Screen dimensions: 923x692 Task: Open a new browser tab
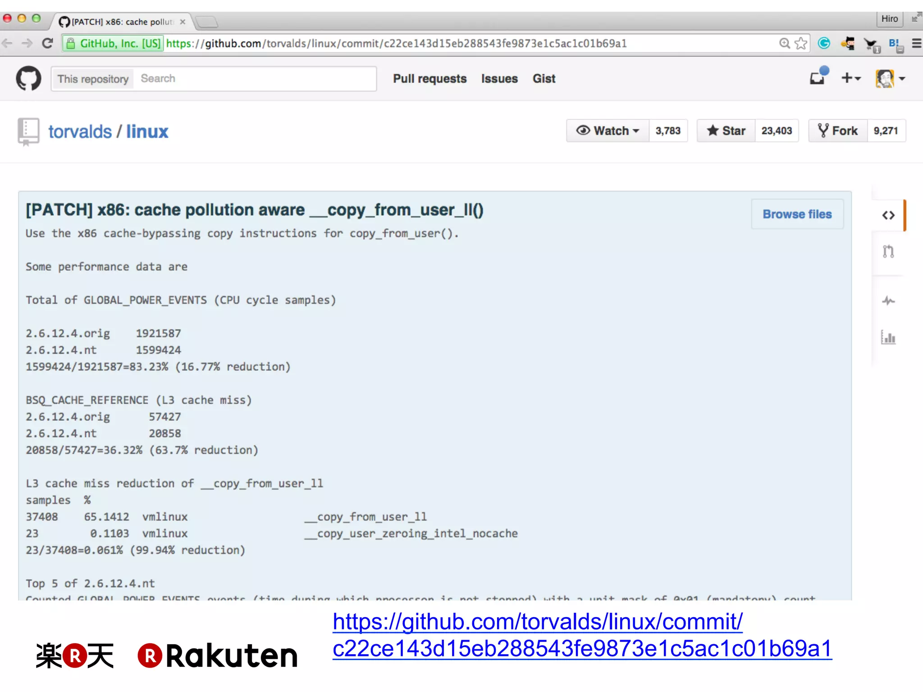click(207, 21)
